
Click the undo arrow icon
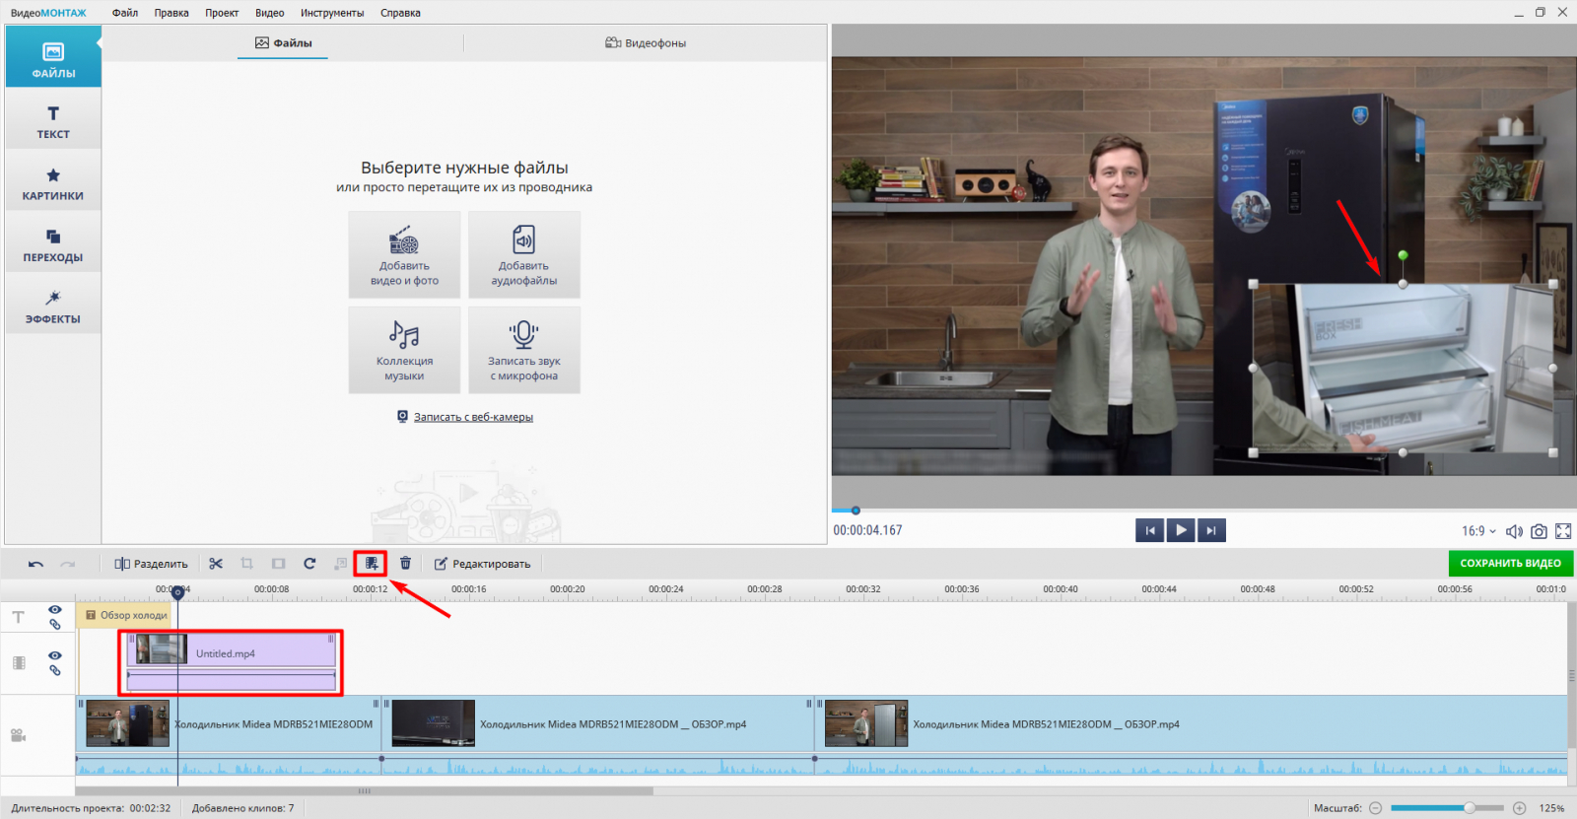[x=35, y=564]
